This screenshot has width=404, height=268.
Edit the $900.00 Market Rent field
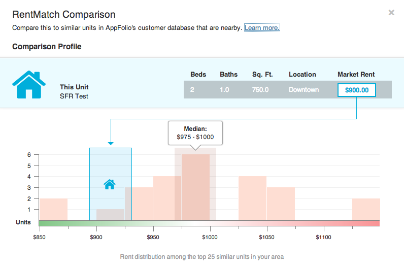point(356,90)
